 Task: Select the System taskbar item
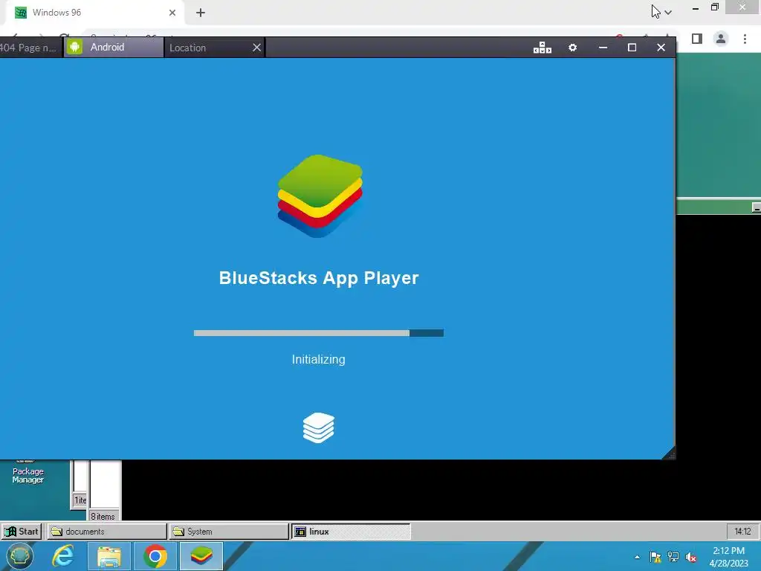[229, 531]
